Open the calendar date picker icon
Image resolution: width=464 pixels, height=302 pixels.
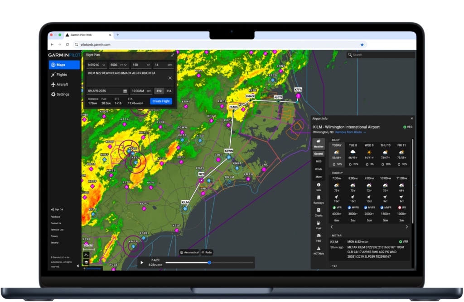[x=125, y=91]
